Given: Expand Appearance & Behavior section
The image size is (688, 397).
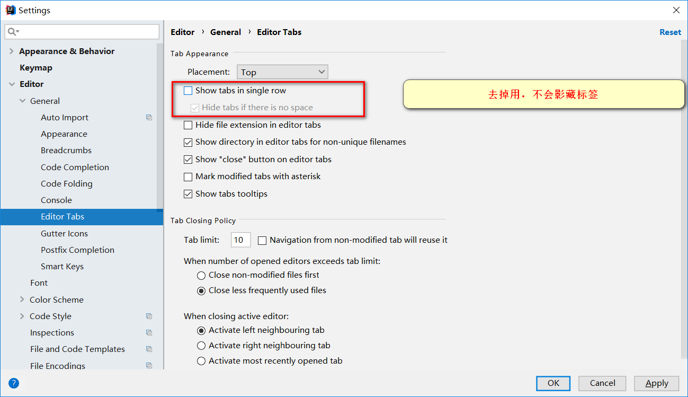Looking at the screenshot, I should tap(11, 51).
